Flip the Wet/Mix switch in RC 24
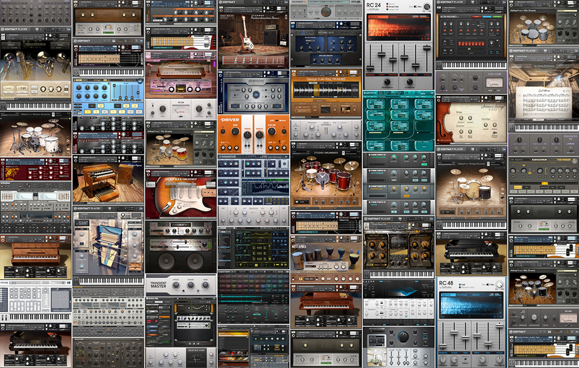579x368 pixels. tap(416, 6)
